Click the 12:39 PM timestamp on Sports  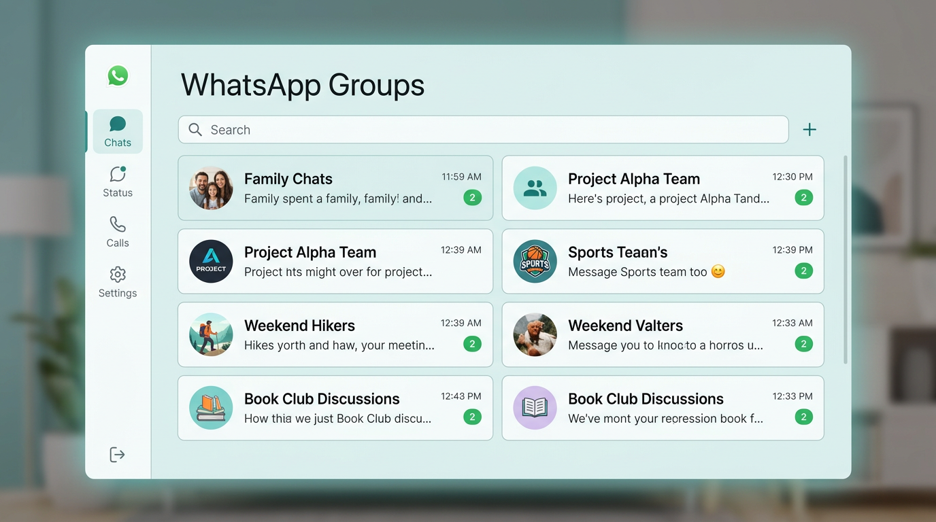click(792, 250)
